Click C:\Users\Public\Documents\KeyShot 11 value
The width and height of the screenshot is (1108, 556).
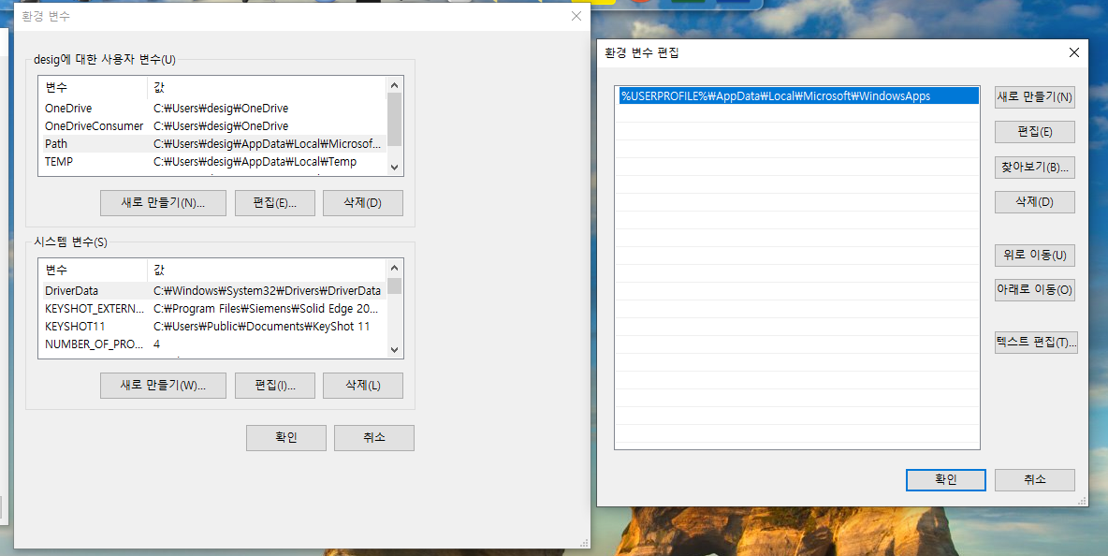[261, 327]
